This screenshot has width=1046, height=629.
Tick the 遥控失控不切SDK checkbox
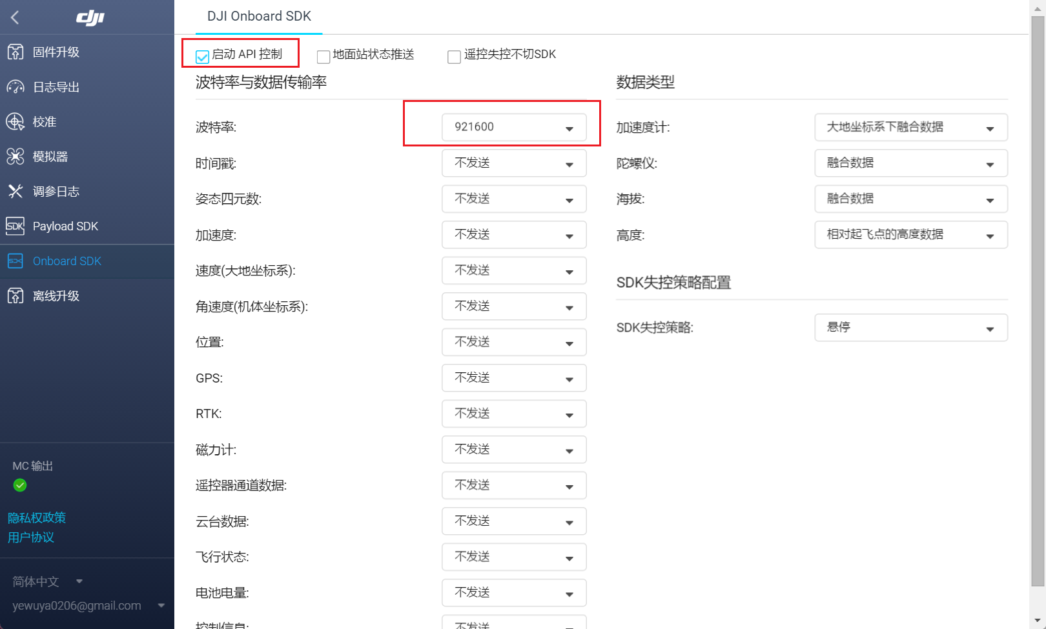tap(454, 57)
